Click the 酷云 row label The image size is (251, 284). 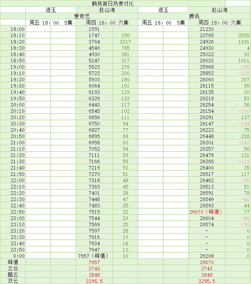point(13,275)
